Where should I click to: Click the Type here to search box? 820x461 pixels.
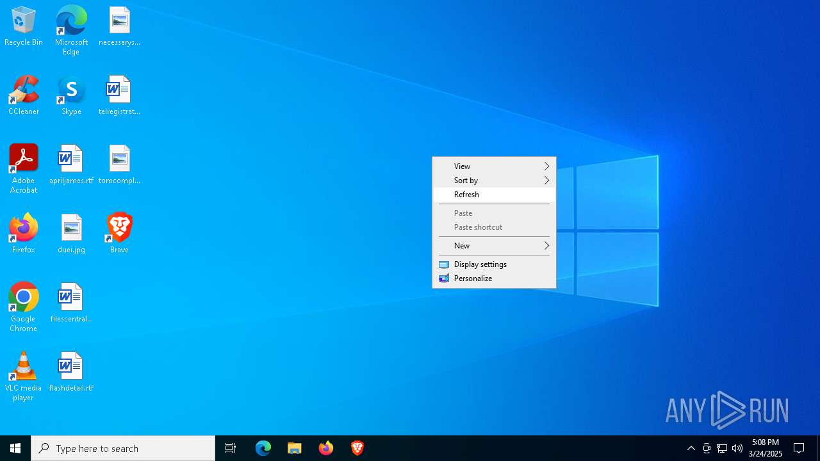pos(123,448)
